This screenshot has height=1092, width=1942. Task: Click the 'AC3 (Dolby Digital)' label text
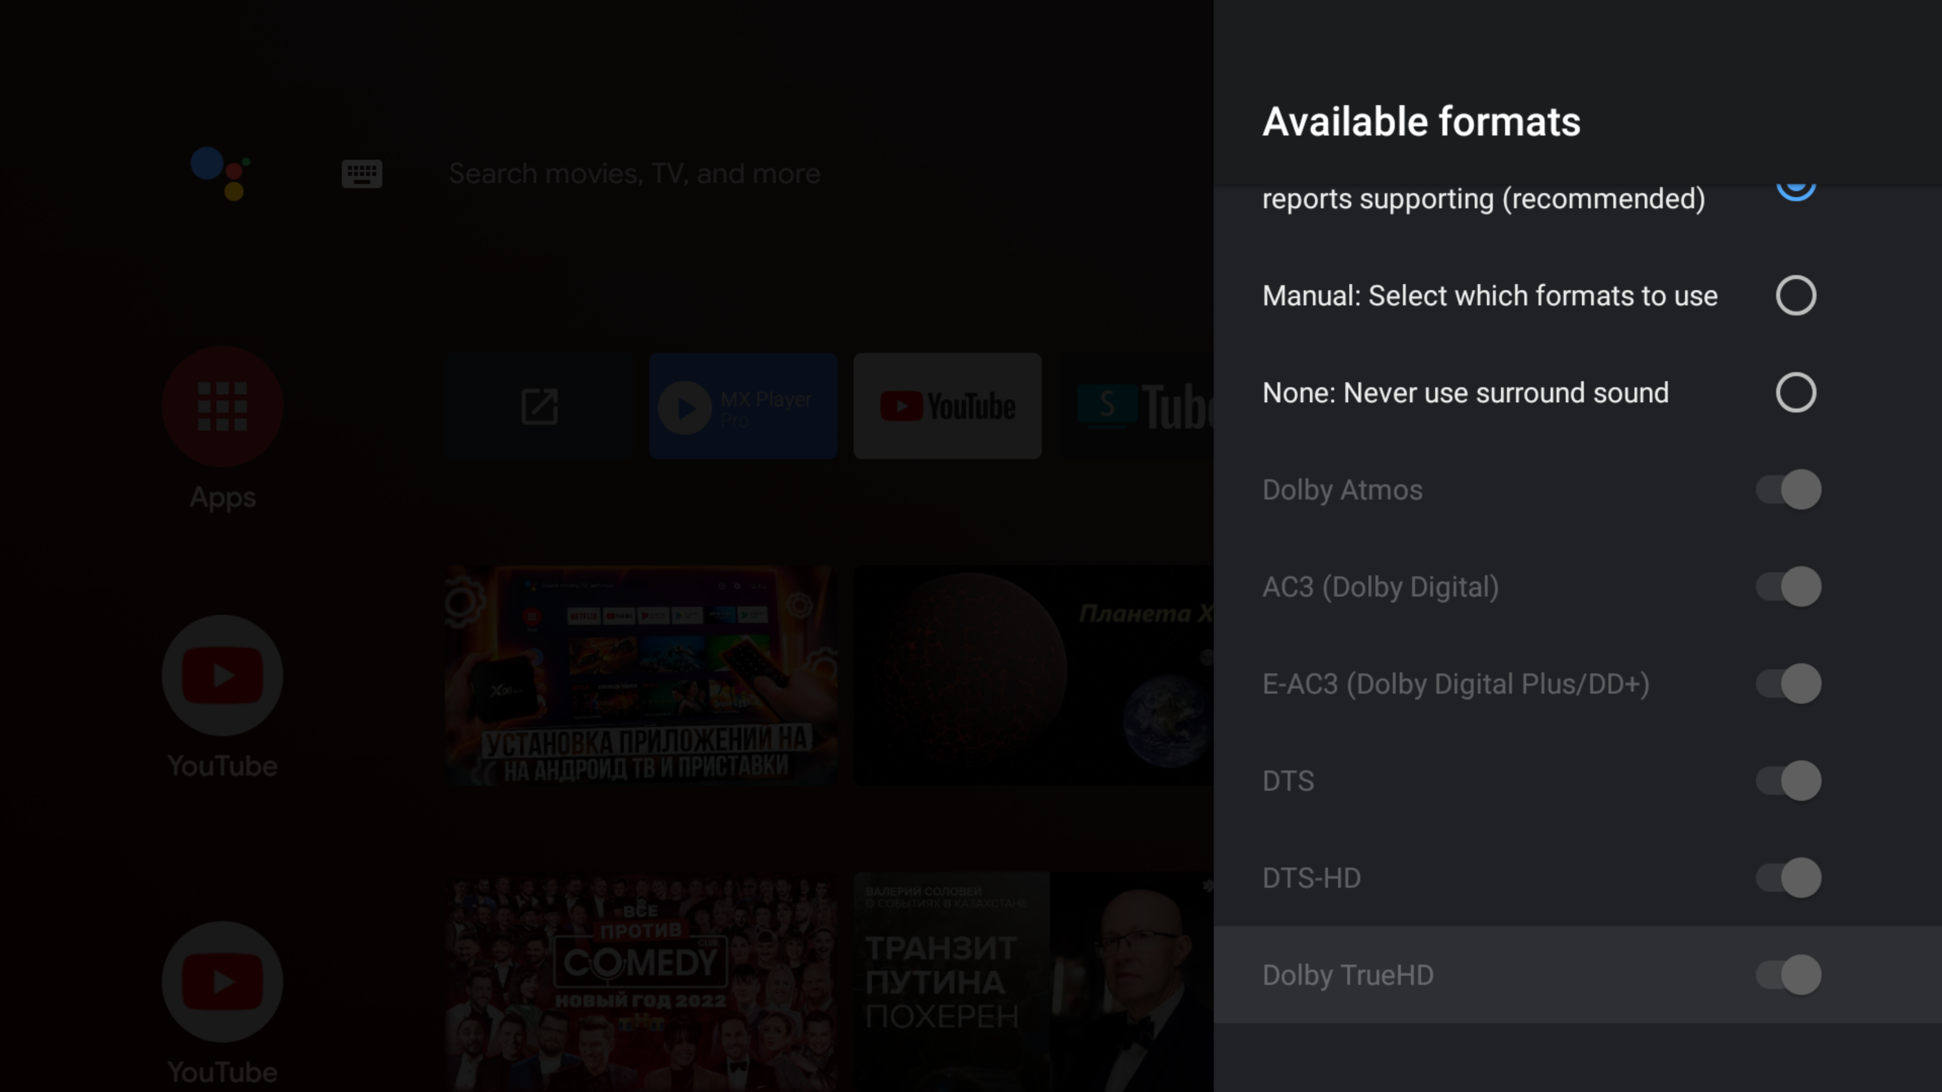[1380, 587]
